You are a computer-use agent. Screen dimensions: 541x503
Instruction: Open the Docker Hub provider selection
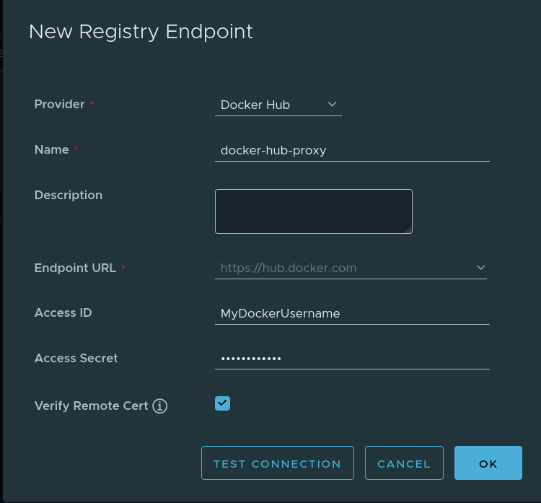click(x=278, y=105)
